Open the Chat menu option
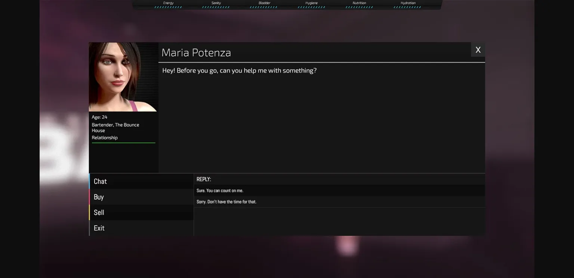This screenshot has height=278, width=574. (x=141, y=181)
